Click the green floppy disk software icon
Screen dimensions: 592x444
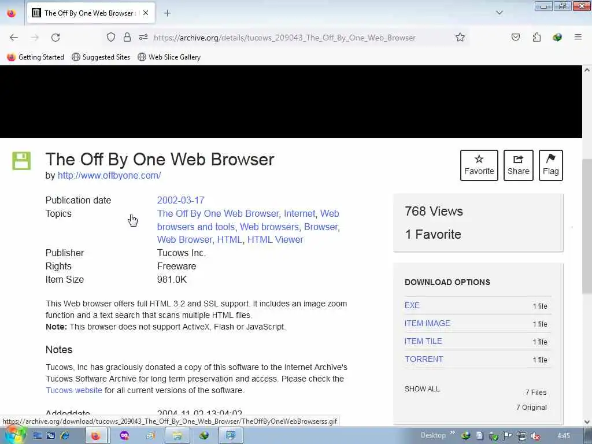coord(21,161)
